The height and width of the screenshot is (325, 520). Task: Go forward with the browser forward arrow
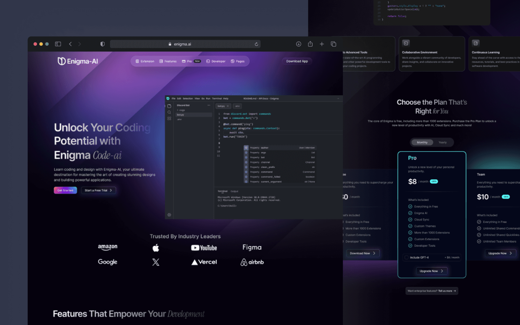click(x=80, y=44)
